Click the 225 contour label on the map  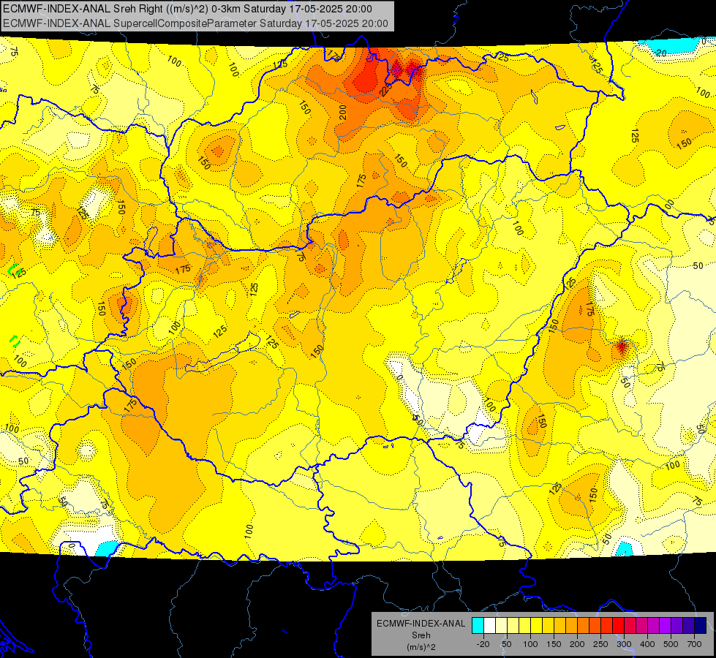click(x=386, y=89)
